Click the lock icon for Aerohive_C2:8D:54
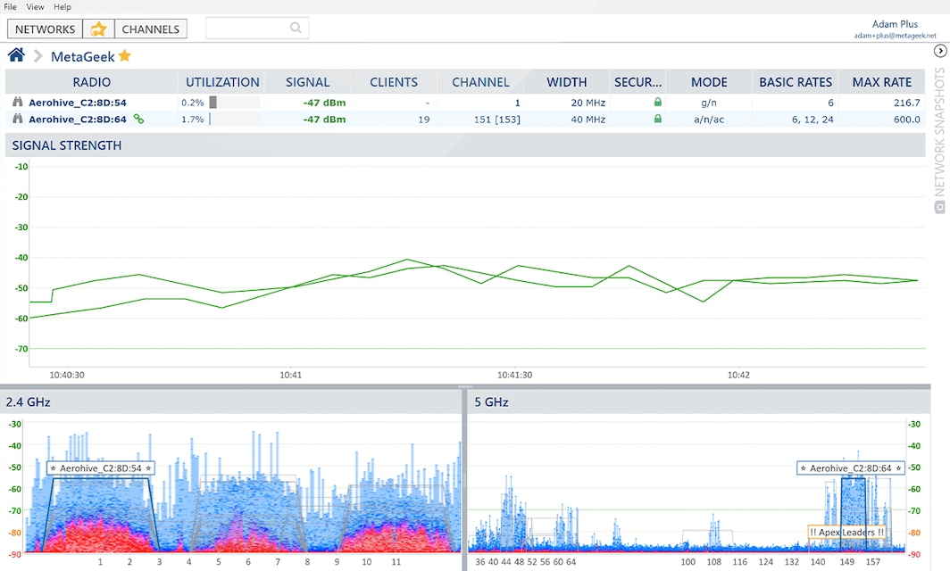 pos(657,103)
